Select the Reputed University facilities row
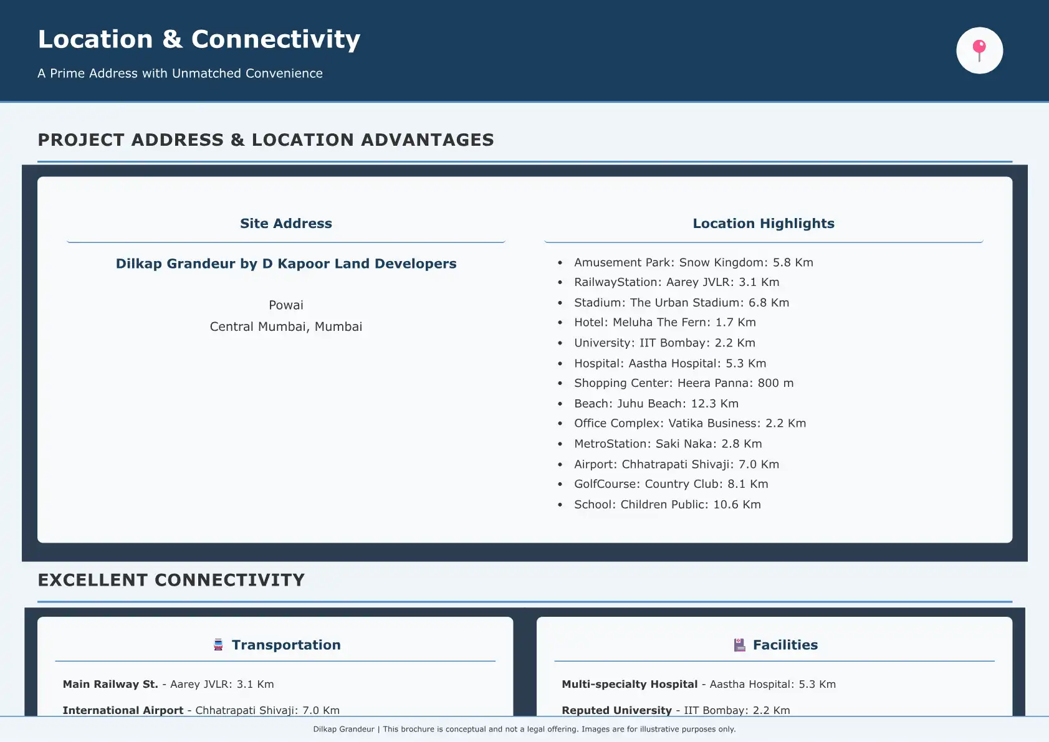This screenshot has height=742, width=1049. click(676, 710)
